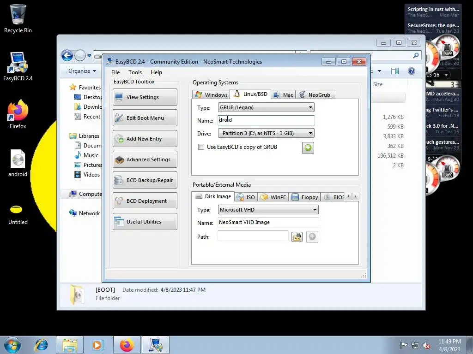The height and width of the screenshot is (354, 473).
Task: Select the ISO media tab
Action: [246, 197]
